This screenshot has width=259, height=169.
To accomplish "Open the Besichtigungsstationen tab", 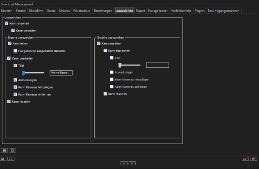I will click(223, 11).
